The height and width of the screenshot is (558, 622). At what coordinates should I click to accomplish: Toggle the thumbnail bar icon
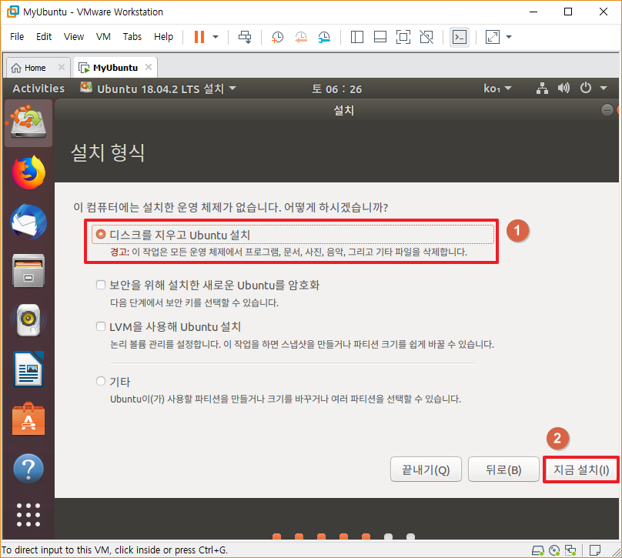(380, 37)
